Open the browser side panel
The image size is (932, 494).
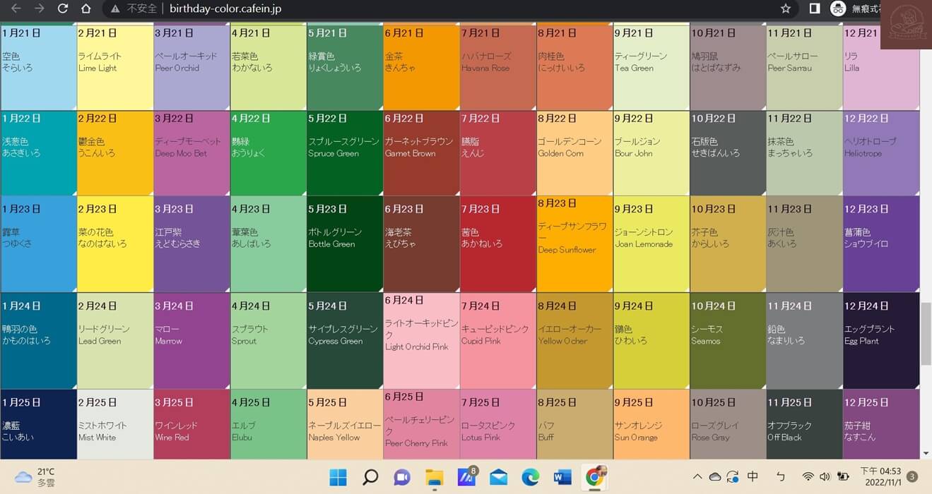[x=814, y=9]
